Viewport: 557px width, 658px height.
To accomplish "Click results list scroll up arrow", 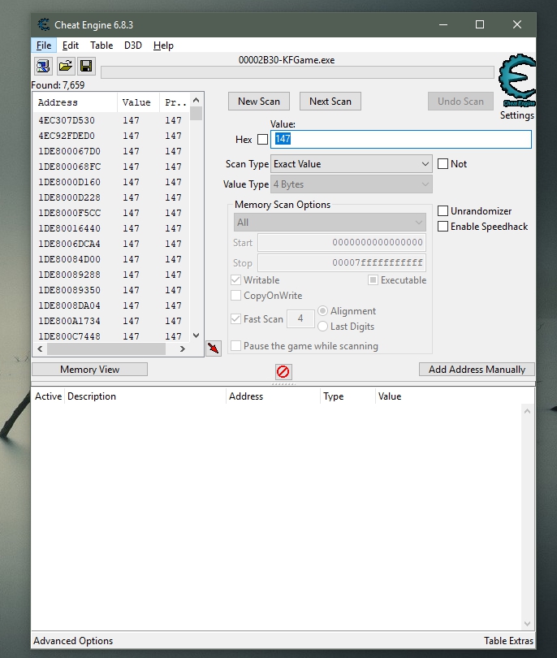I will [196, 100].
